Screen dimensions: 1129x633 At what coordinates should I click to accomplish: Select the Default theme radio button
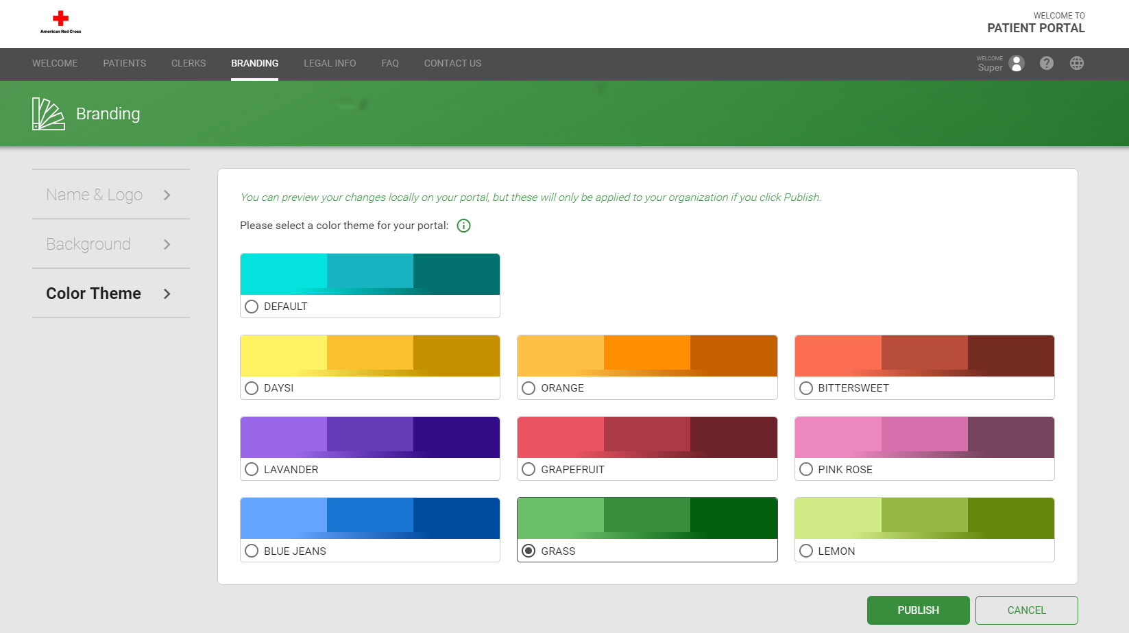pos(252,307)
